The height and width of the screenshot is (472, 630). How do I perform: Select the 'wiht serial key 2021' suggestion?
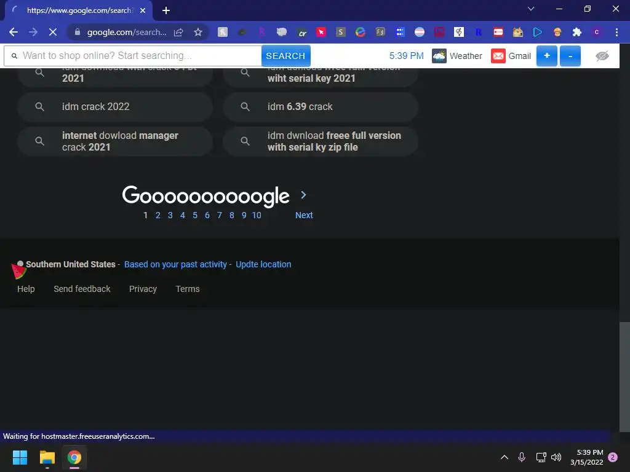point(321,77)
